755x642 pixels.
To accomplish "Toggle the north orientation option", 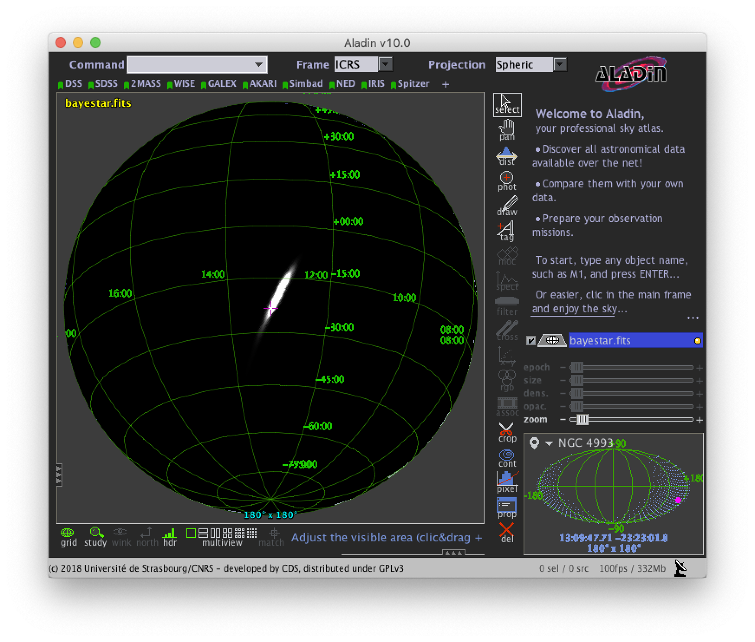I will (x=147, y=537).
